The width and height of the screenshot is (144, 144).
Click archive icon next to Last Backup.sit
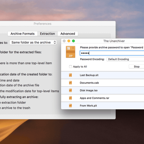click(x=70, y=75)
